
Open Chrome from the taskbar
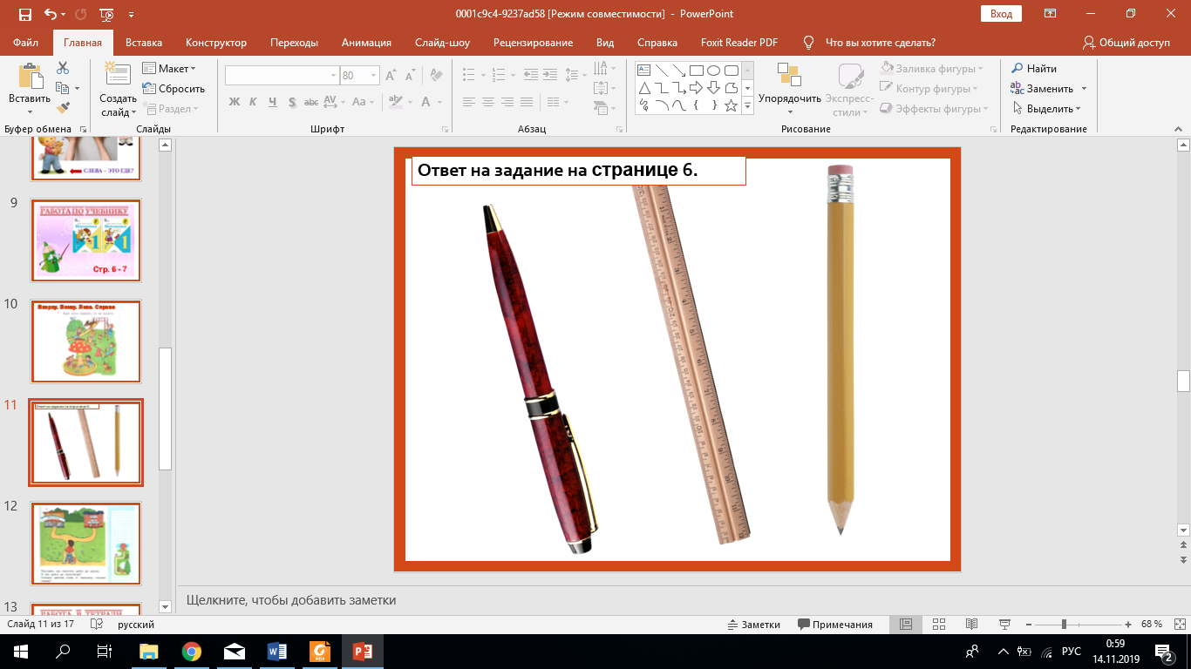[x=192, y=651]
